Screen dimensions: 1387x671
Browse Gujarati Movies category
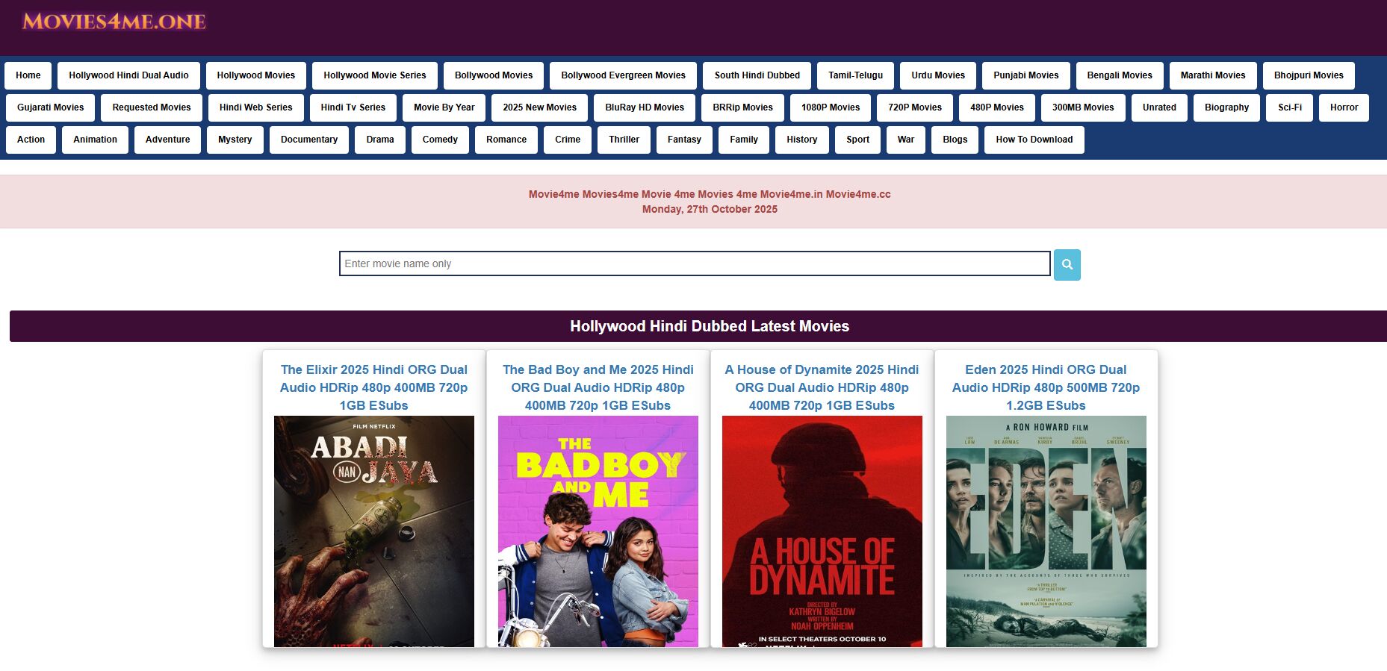pyautogui.click(x=51, y=107)
